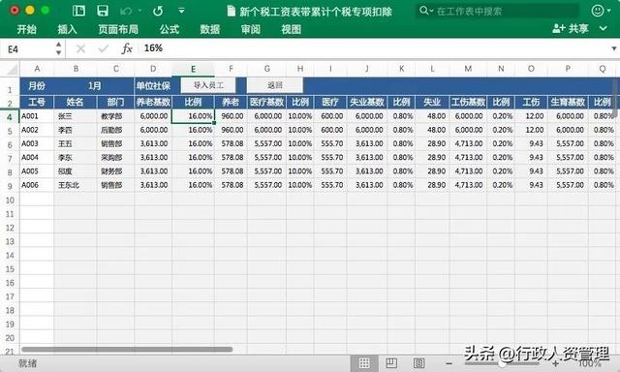Viewport: 620px width, 372px height.
Task: Click the yellow minimize window button
Action: [30, 11]
